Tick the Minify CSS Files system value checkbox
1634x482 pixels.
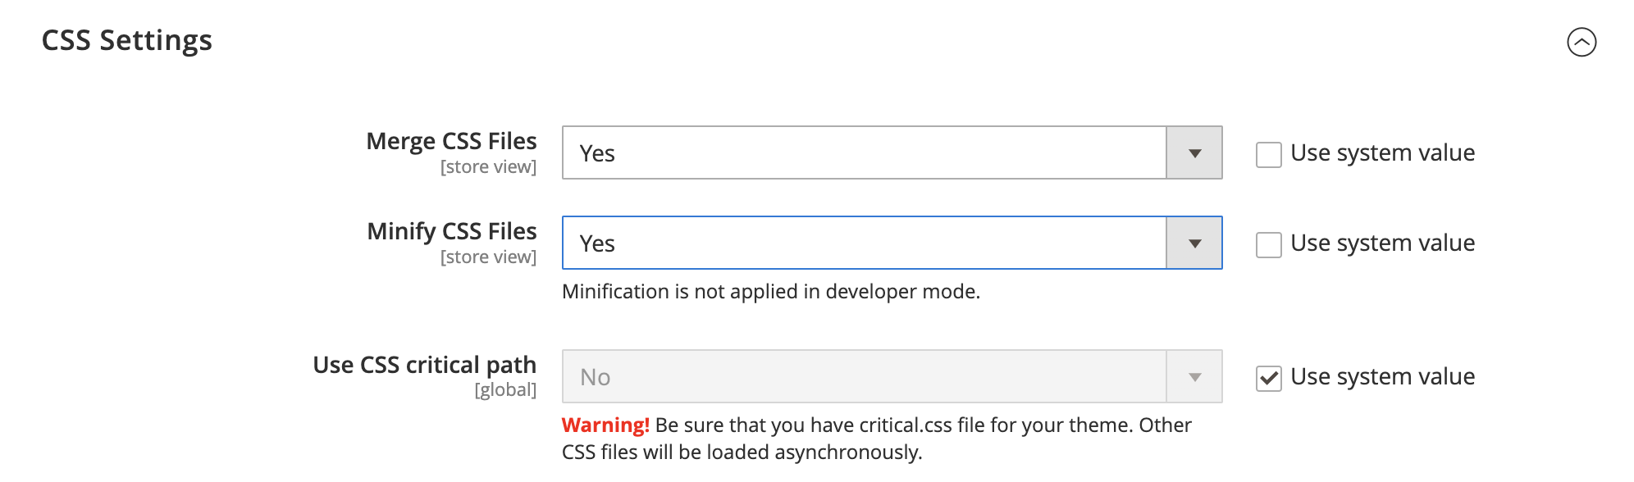coord(1268,245)
